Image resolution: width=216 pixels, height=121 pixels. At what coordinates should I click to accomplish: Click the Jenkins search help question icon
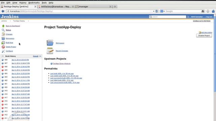[x=188, y=17]
